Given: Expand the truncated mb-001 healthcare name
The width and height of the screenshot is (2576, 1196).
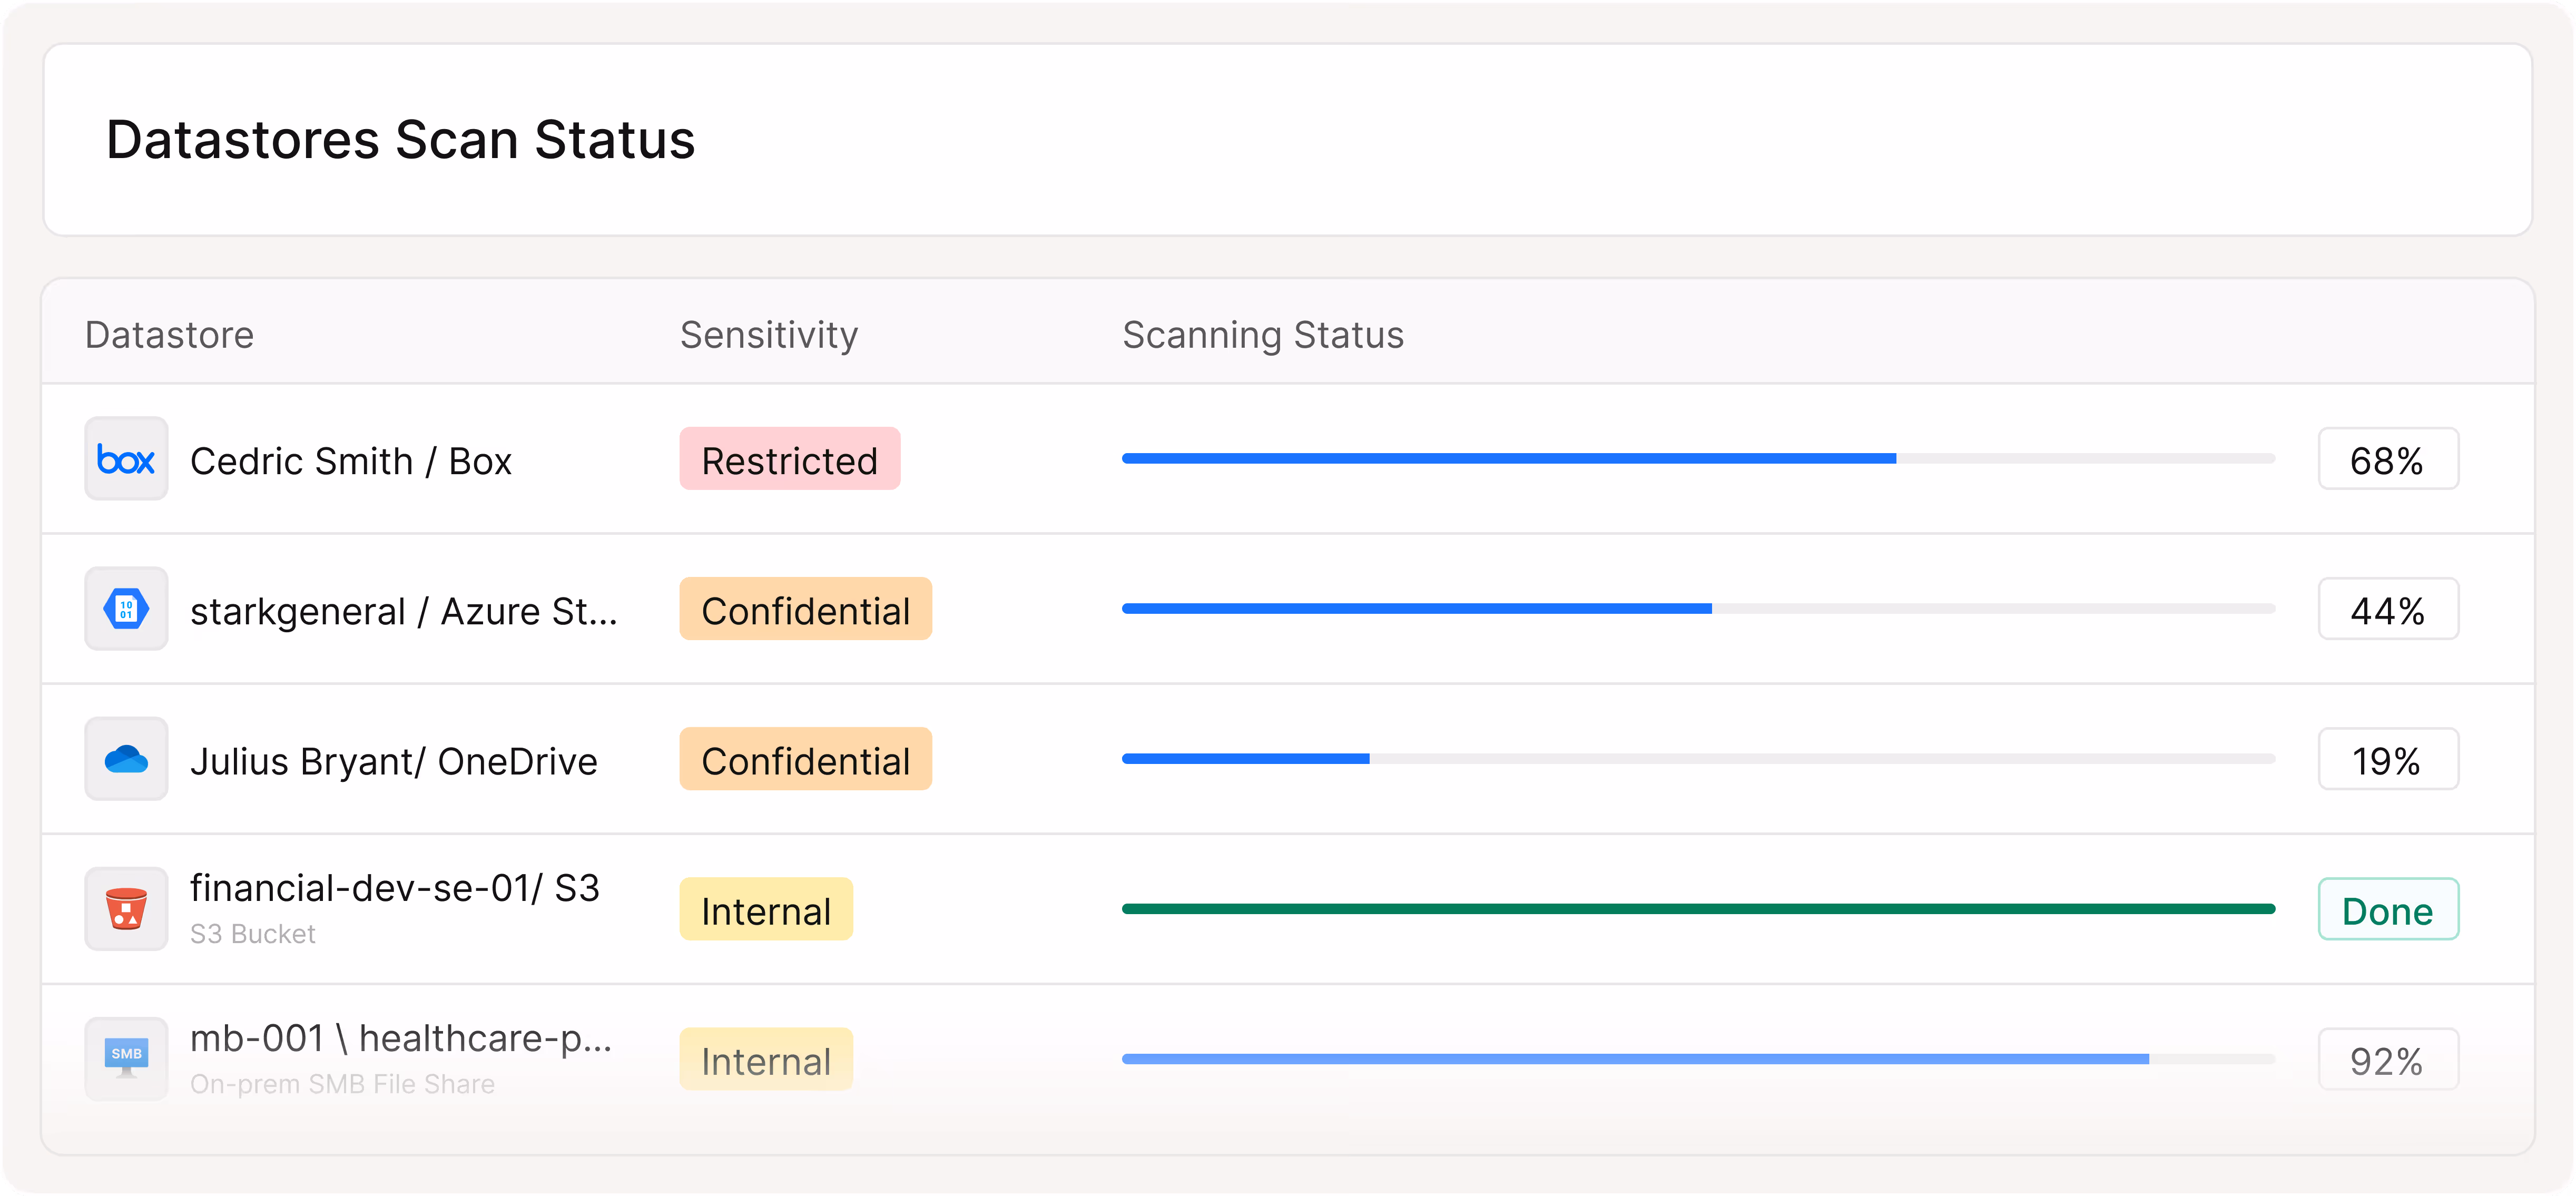Looking at the screenshot, I should (402, 1038).
